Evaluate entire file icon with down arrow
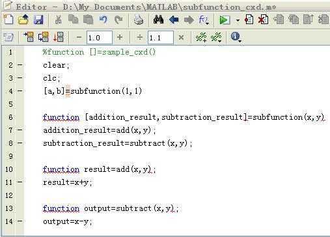The width and height of the screenshot is (330, 237). click(x=59, y=37)
